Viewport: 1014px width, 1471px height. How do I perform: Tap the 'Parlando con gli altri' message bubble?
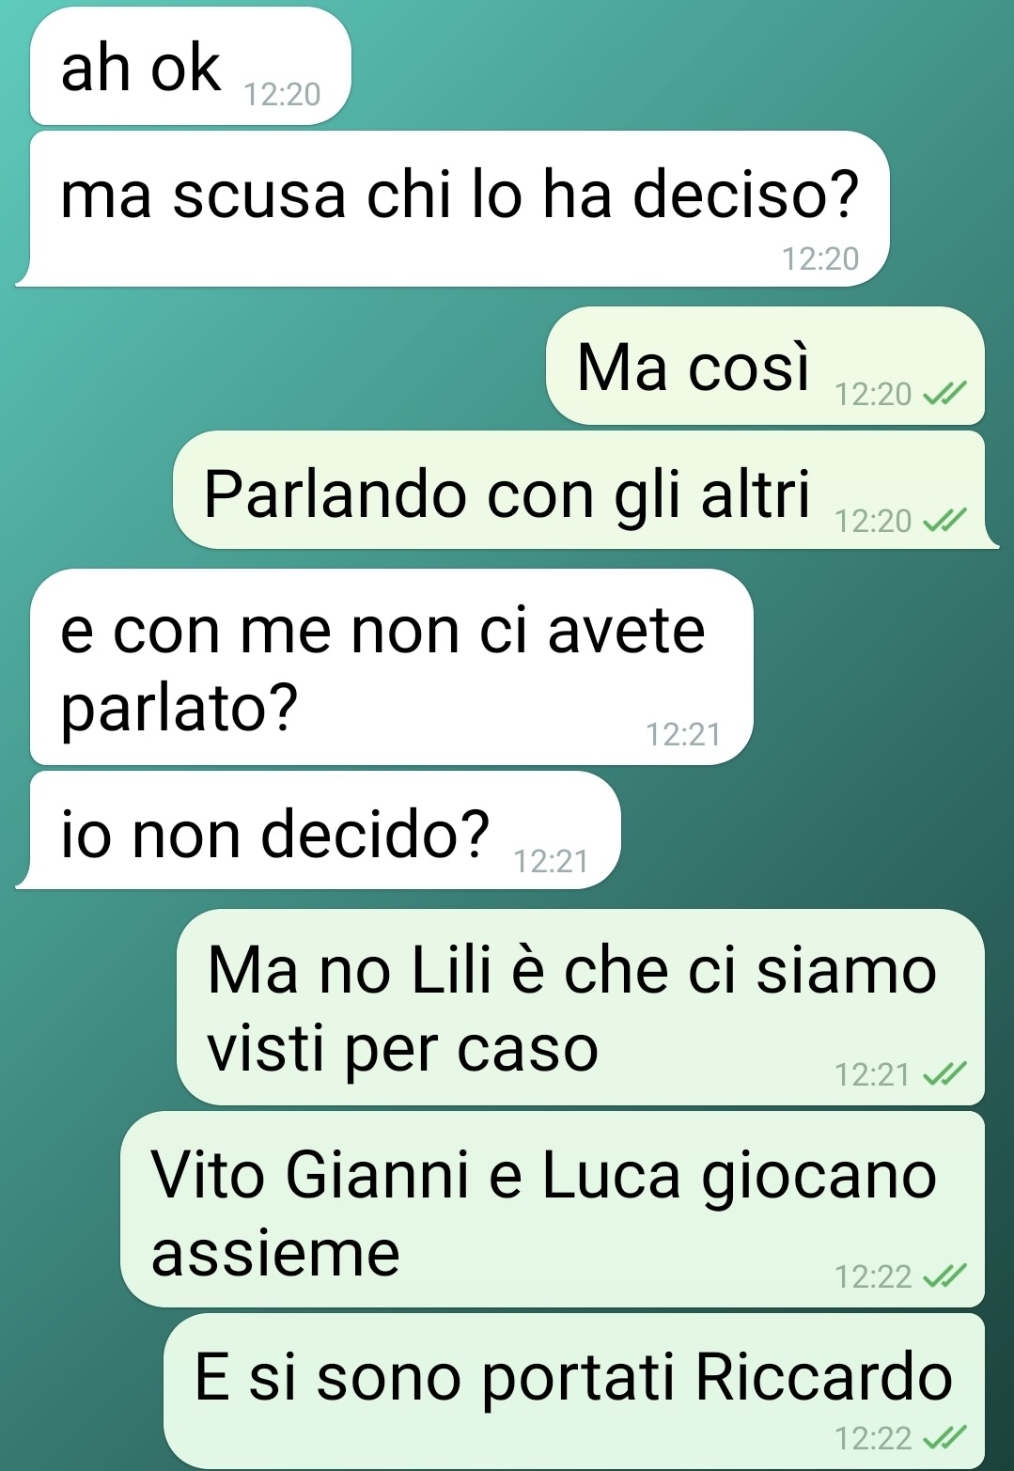coord(585,490)
